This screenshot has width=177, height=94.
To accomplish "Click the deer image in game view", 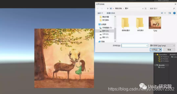I will coord(64,58).
